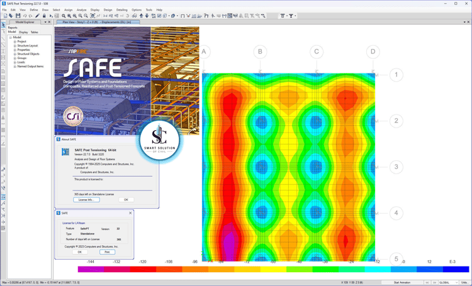This screenshot has width=472, height=286.
Task: Click the Save floppy disk icon
Action: point(18,16)
